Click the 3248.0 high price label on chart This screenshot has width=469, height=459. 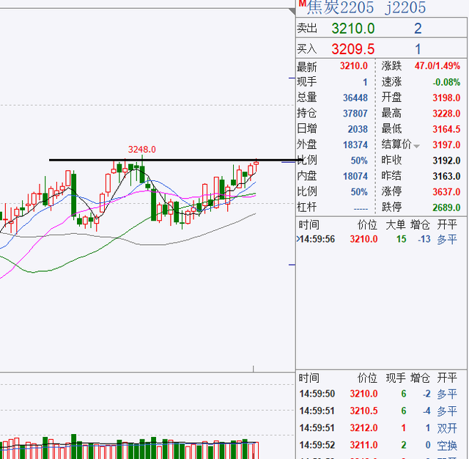(x=141, y=150)
